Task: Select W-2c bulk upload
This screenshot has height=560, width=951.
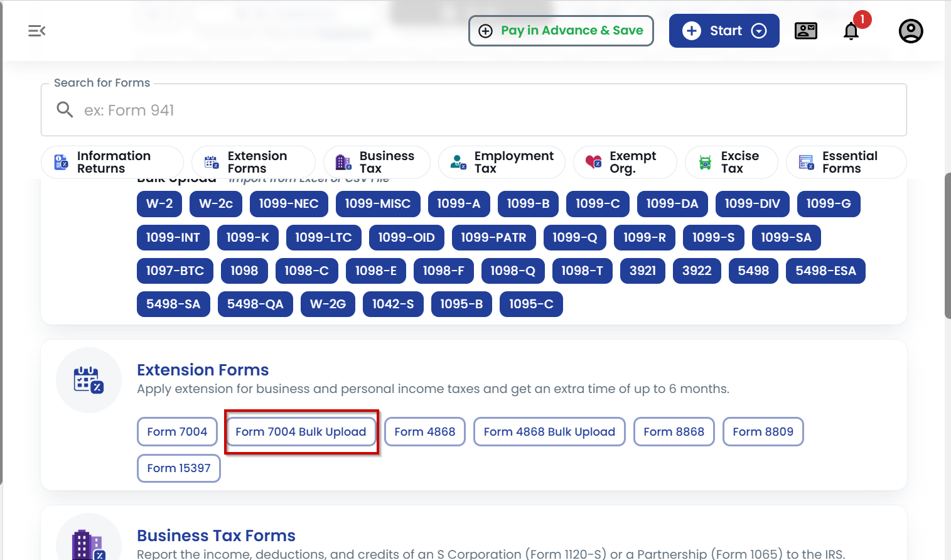Action: coord(216,203)
